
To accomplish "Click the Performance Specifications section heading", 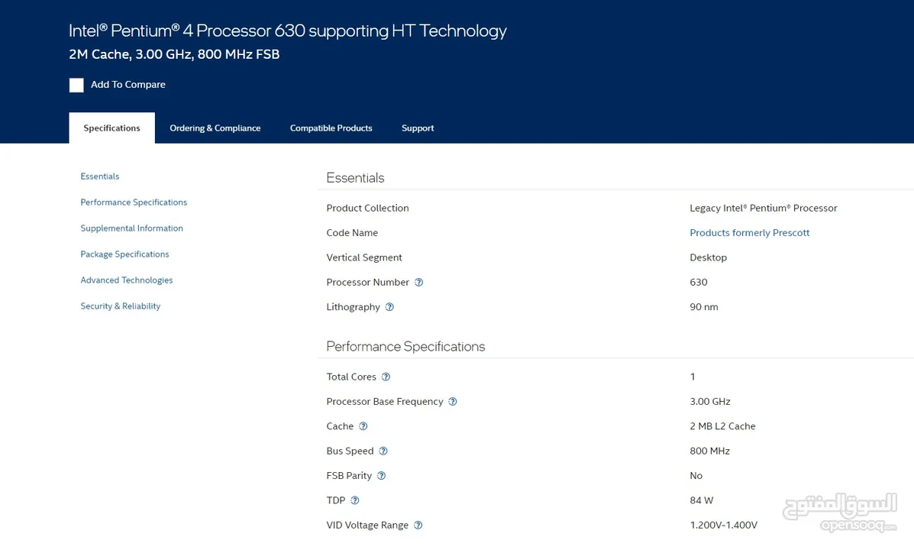I will click(x=405, y=347).
